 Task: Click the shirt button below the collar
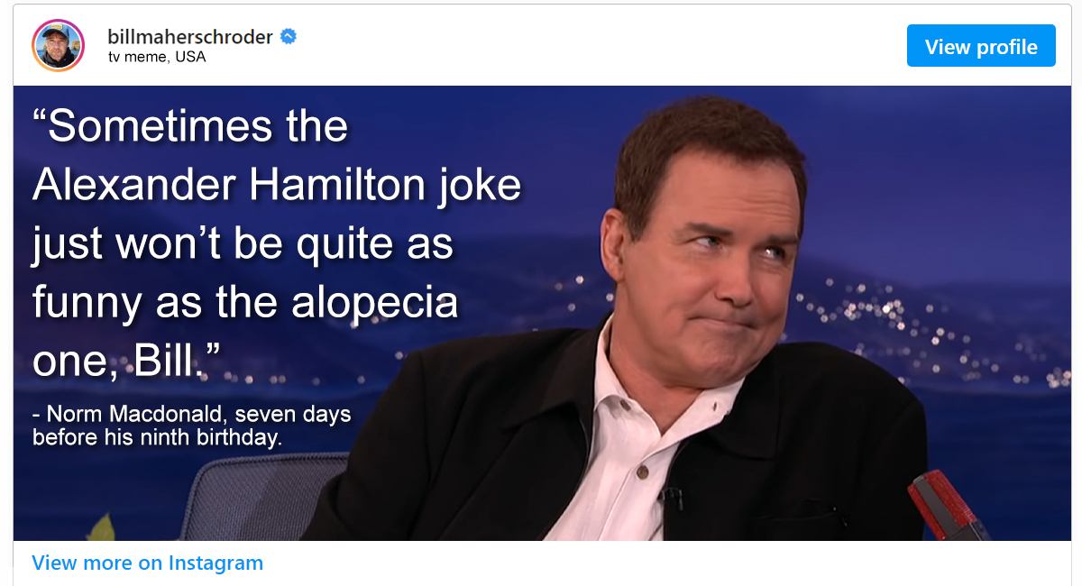(x=643, y=472)
